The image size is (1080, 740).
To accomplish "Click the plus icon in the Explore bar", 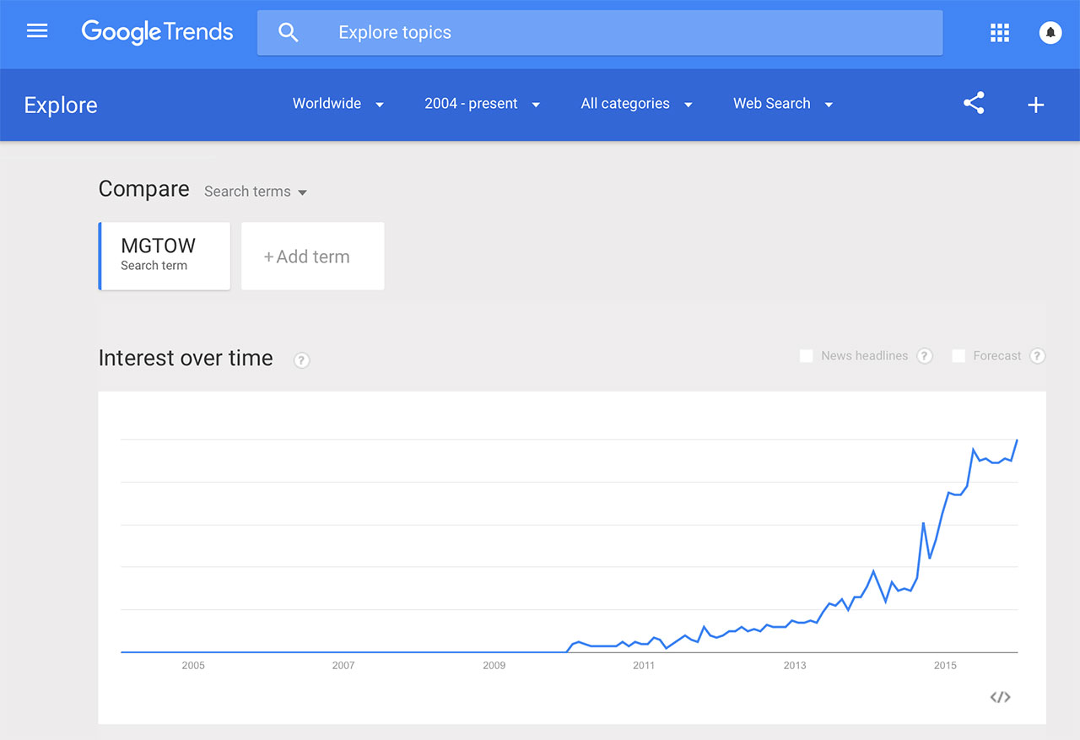I will click(1036, 105).
